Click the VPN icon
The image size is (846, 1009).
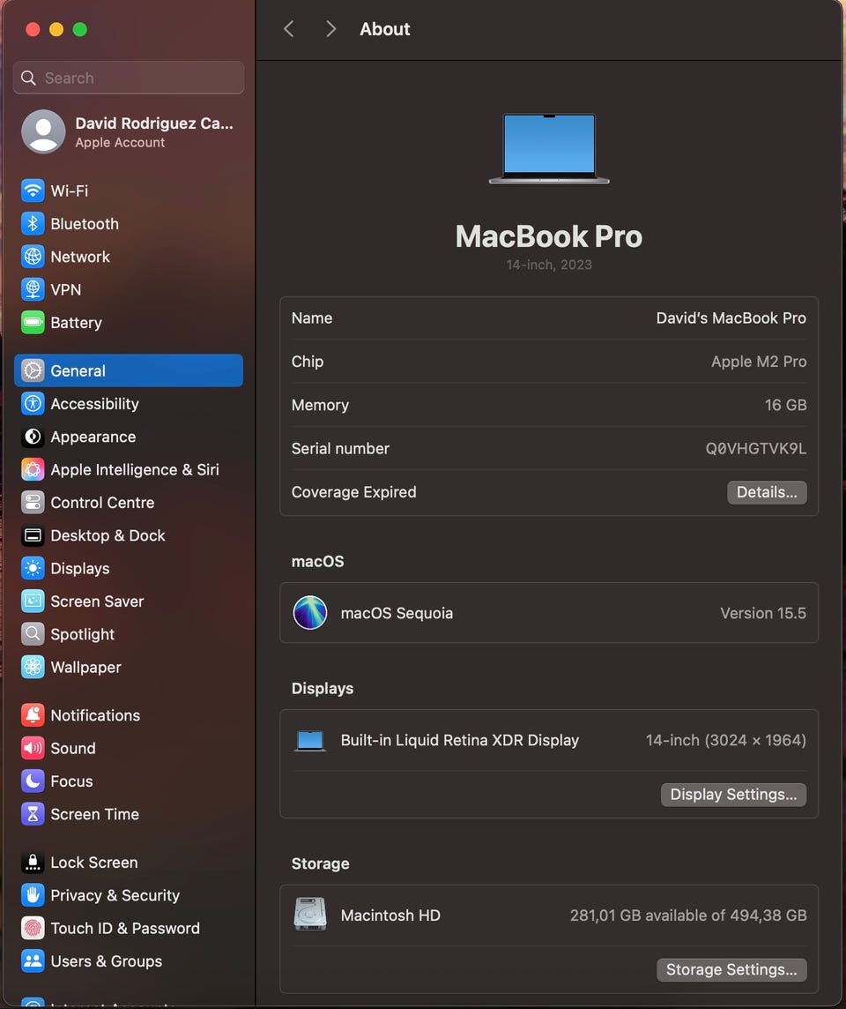click(33, 289)
